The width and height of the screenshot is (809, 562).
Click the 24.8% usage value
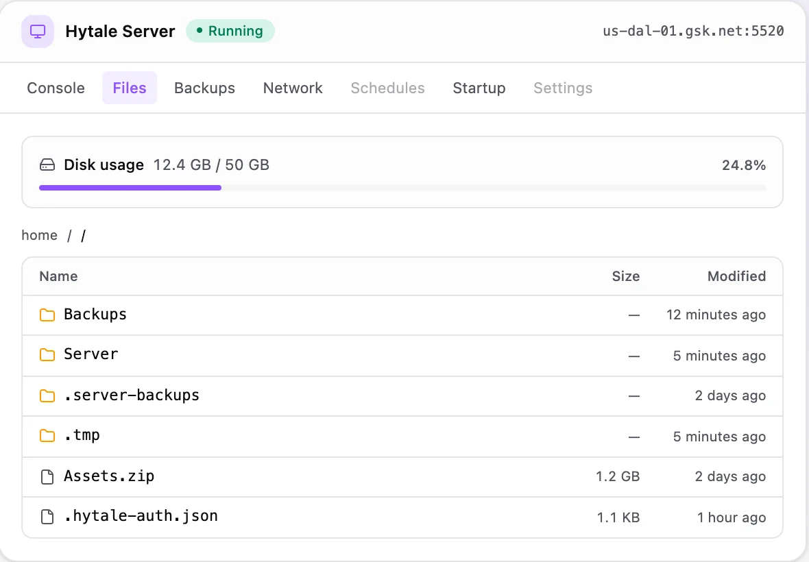point(744,165)
